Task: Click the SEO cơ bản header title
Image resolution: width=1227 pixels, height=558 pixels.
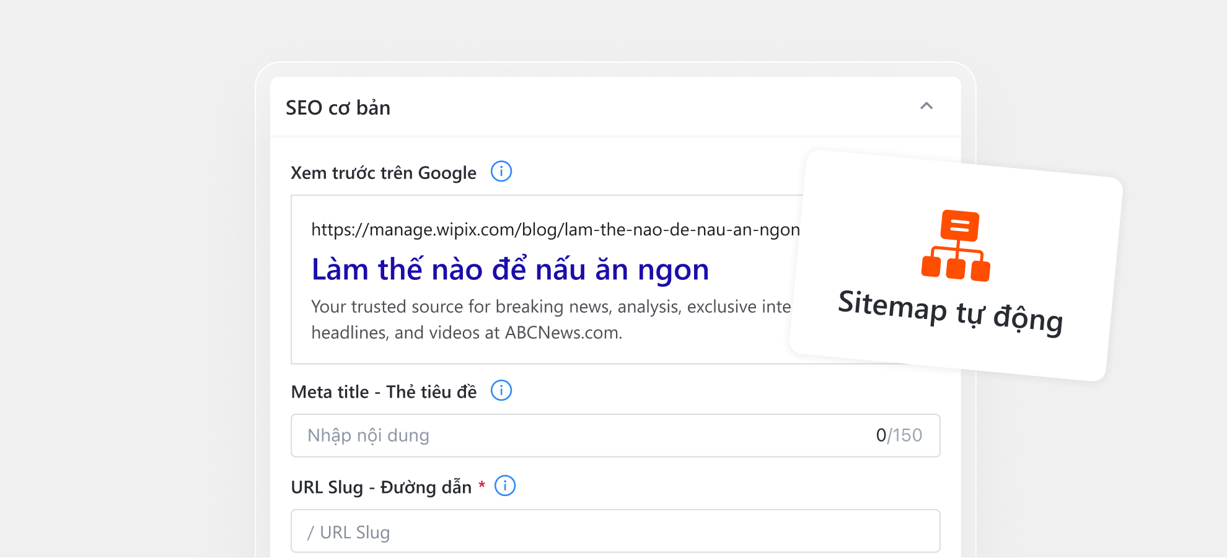Action: (x=338, y=108)
